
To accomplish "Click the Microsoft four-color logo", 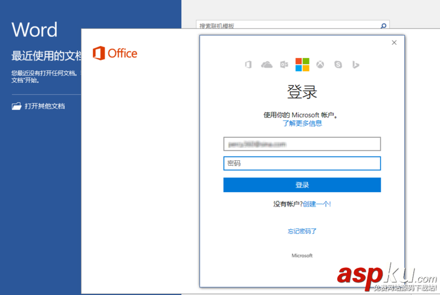I will pyautogui.click(x=302, y=65).
